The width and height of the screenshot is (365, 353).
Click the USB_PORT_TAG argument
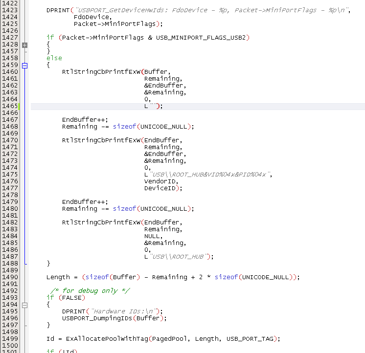click(250, 339)
